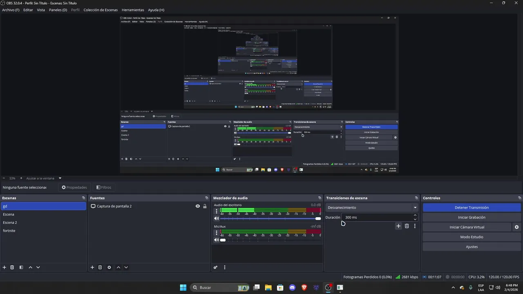Open advanced audio properties gears icon
The image size is (523, 294).
click(x=215, y=267)
